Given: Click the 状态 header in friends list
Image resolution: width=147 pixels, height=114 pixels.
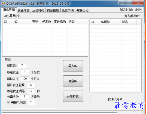Looking at the screenshot, I should [x=128, y=22].
